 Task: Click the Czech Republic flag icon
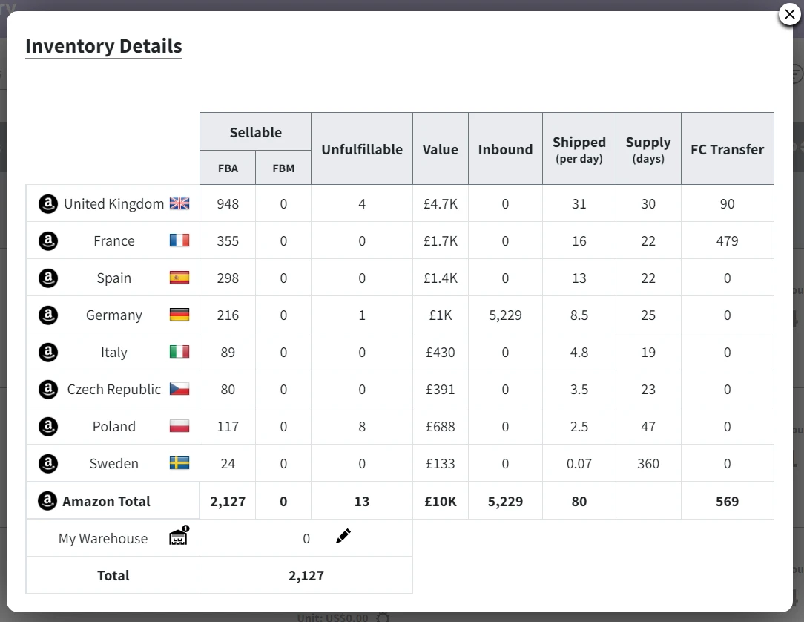pos(179,389)
